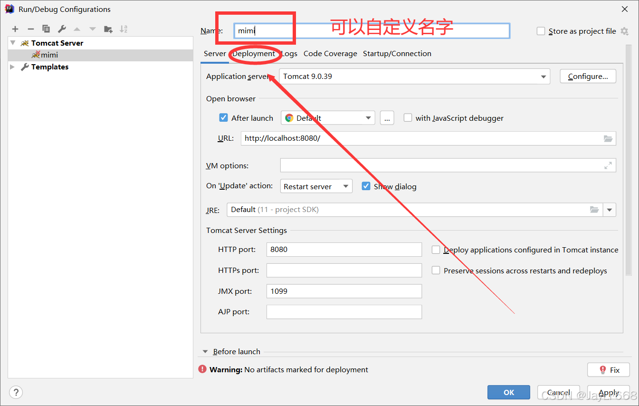Add a new configuration with the plus icon
The height and width of the screenshot is (406, 639).
tap(15, 29)
